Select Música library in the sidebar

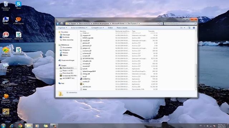coord(65,53)
